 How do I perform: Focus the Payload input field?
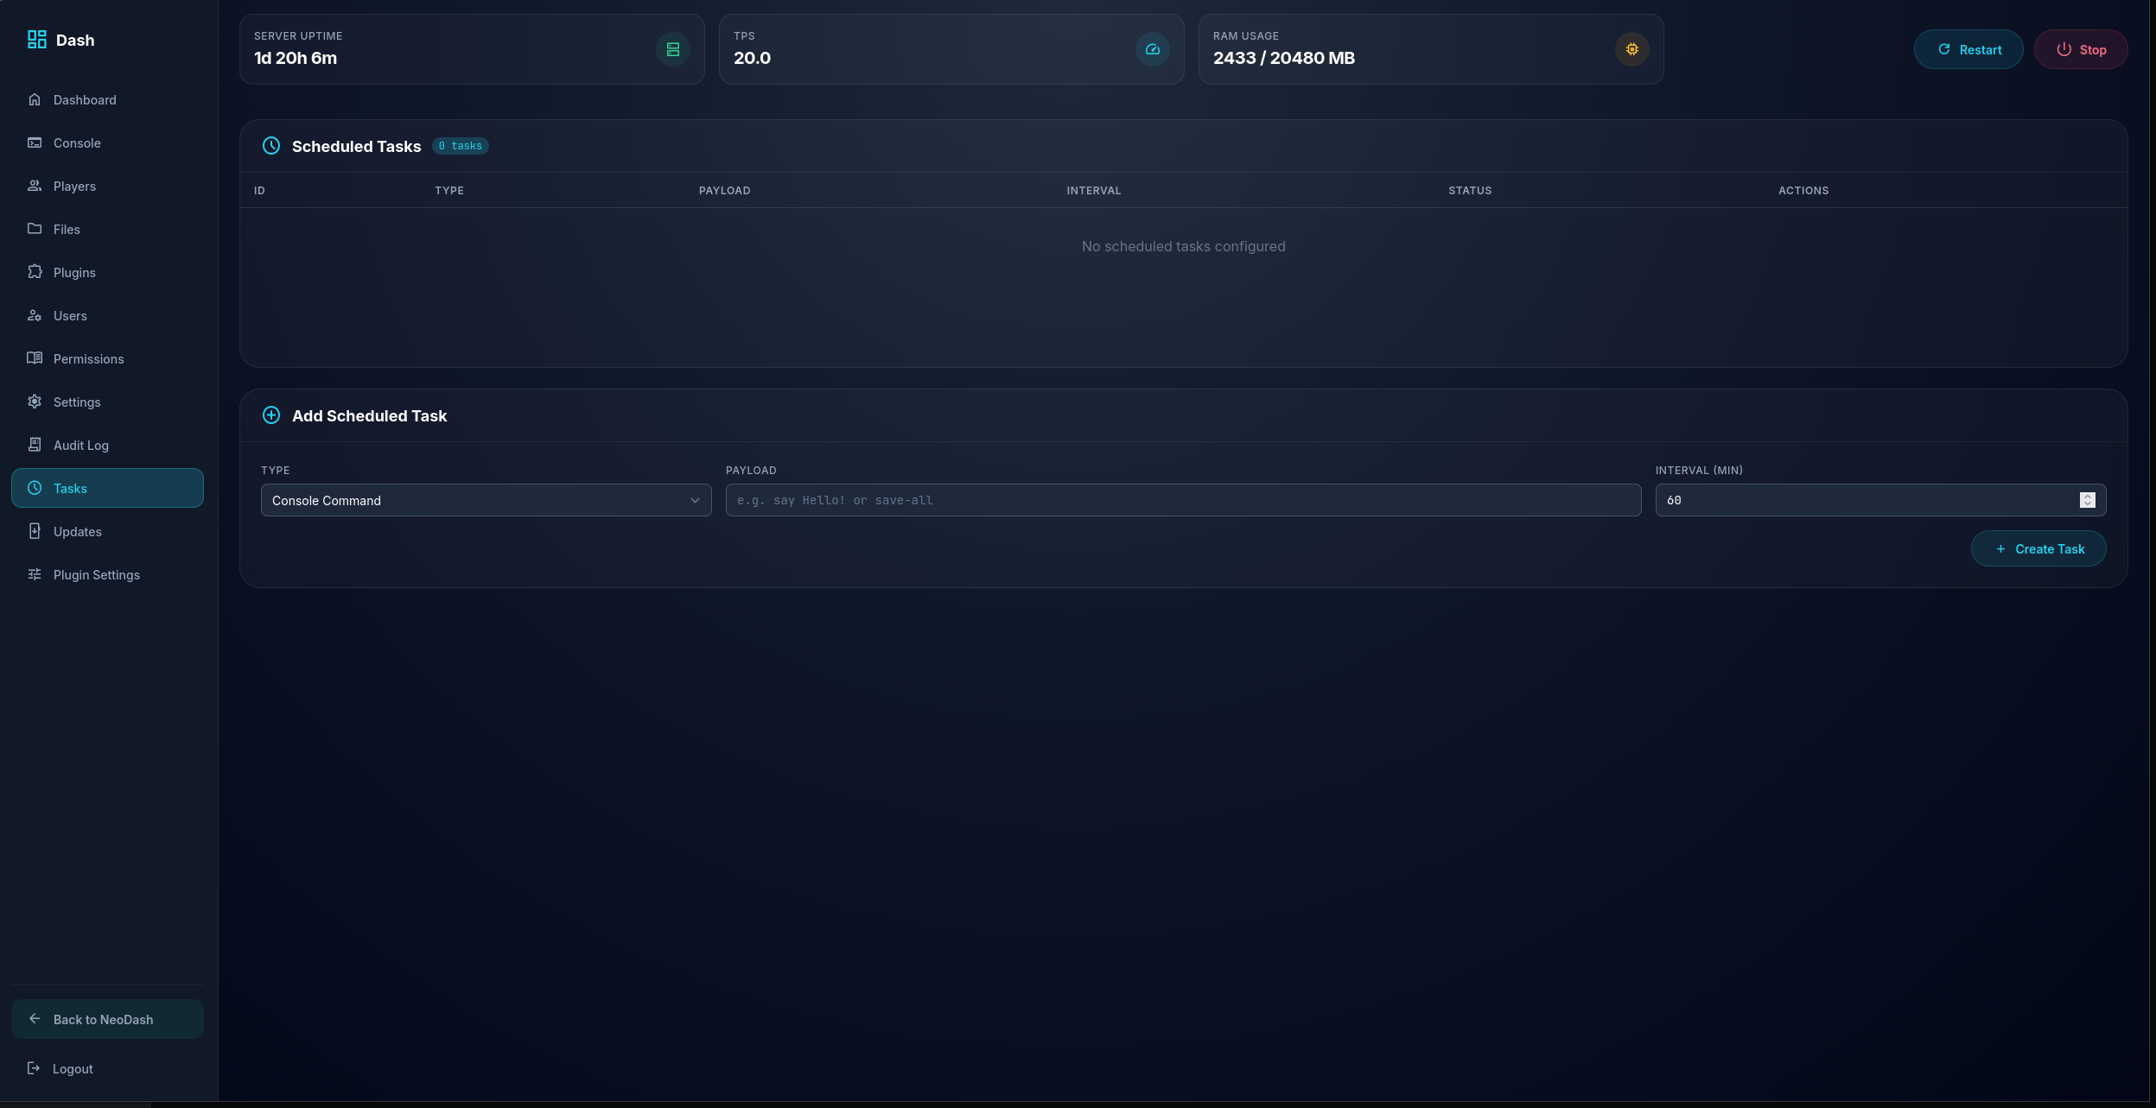click(x=1184, y=500)
